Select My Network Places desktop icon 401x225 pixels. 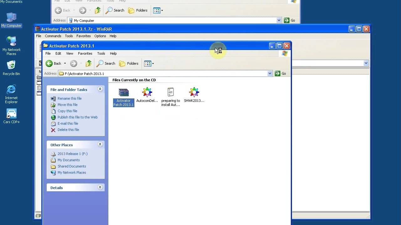11,46
